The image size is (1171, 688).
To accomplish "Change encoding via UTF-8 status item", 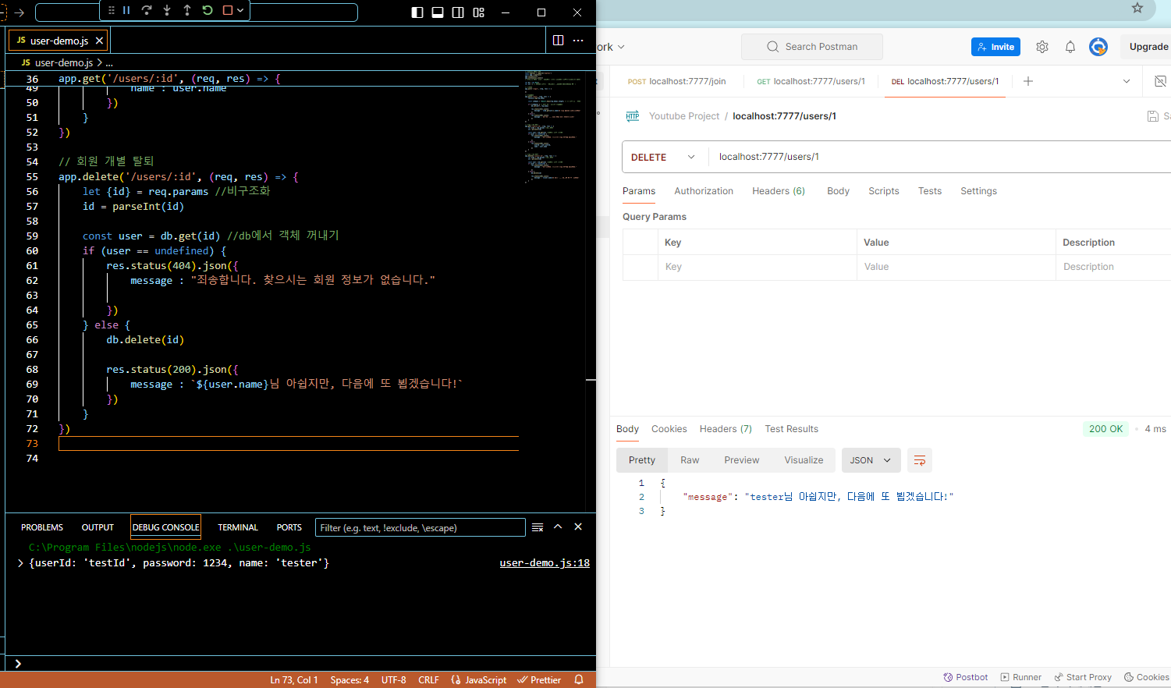I will [x=394, y=680].
